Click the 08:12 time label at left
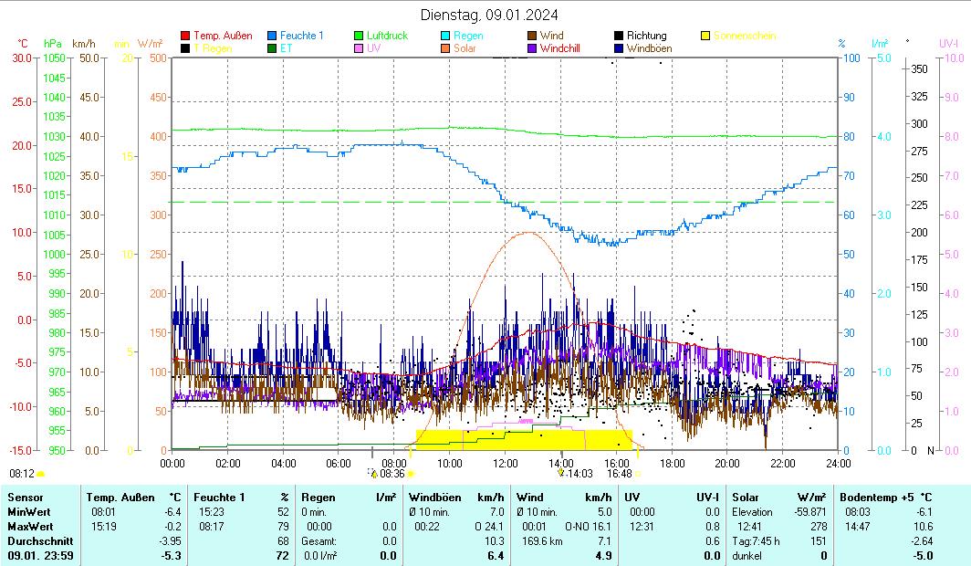971x566 pixels. coord(22,474)
